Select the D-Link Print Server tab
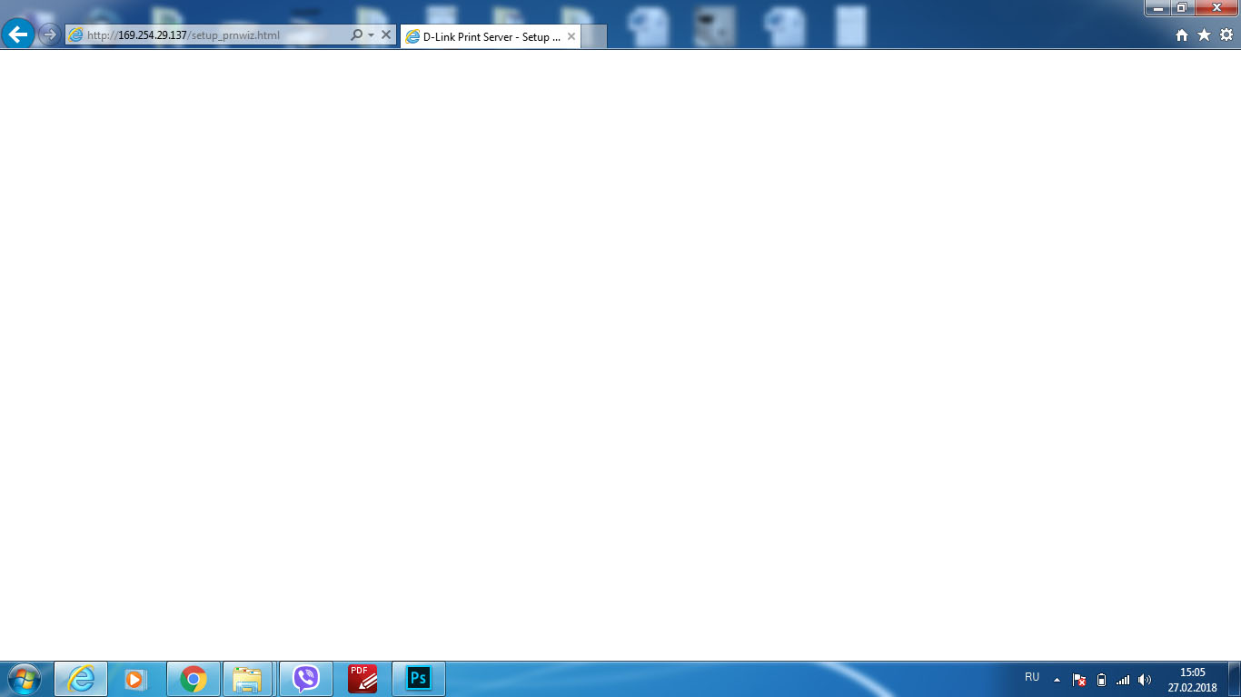This screenshot has height=697, width=1241. (491, 37)
